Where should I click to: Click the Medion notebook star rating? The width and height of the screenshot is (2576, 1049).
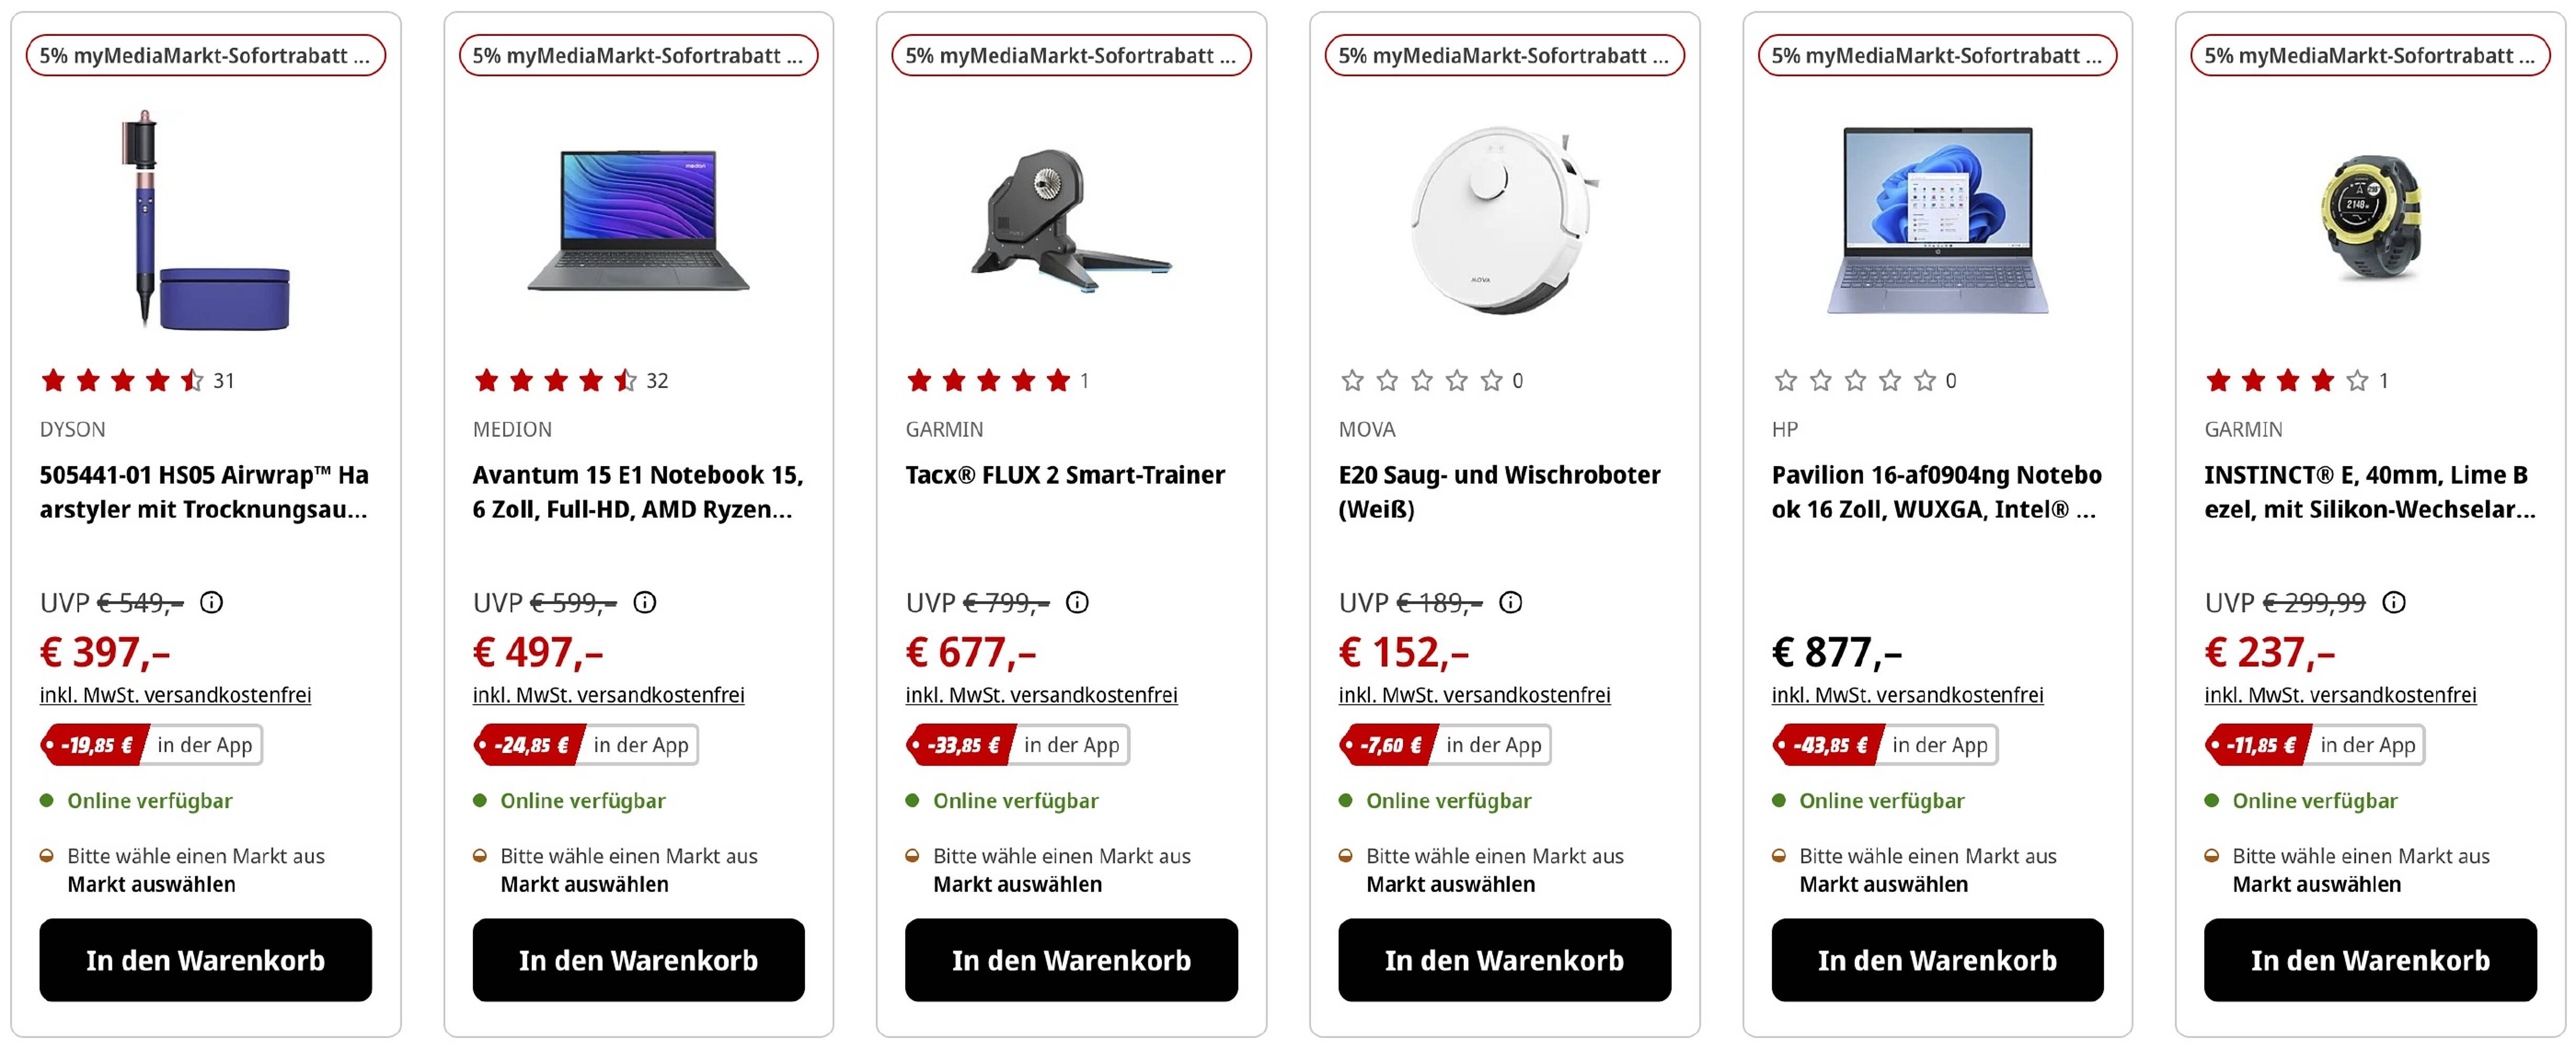click(x=555, y=381)
